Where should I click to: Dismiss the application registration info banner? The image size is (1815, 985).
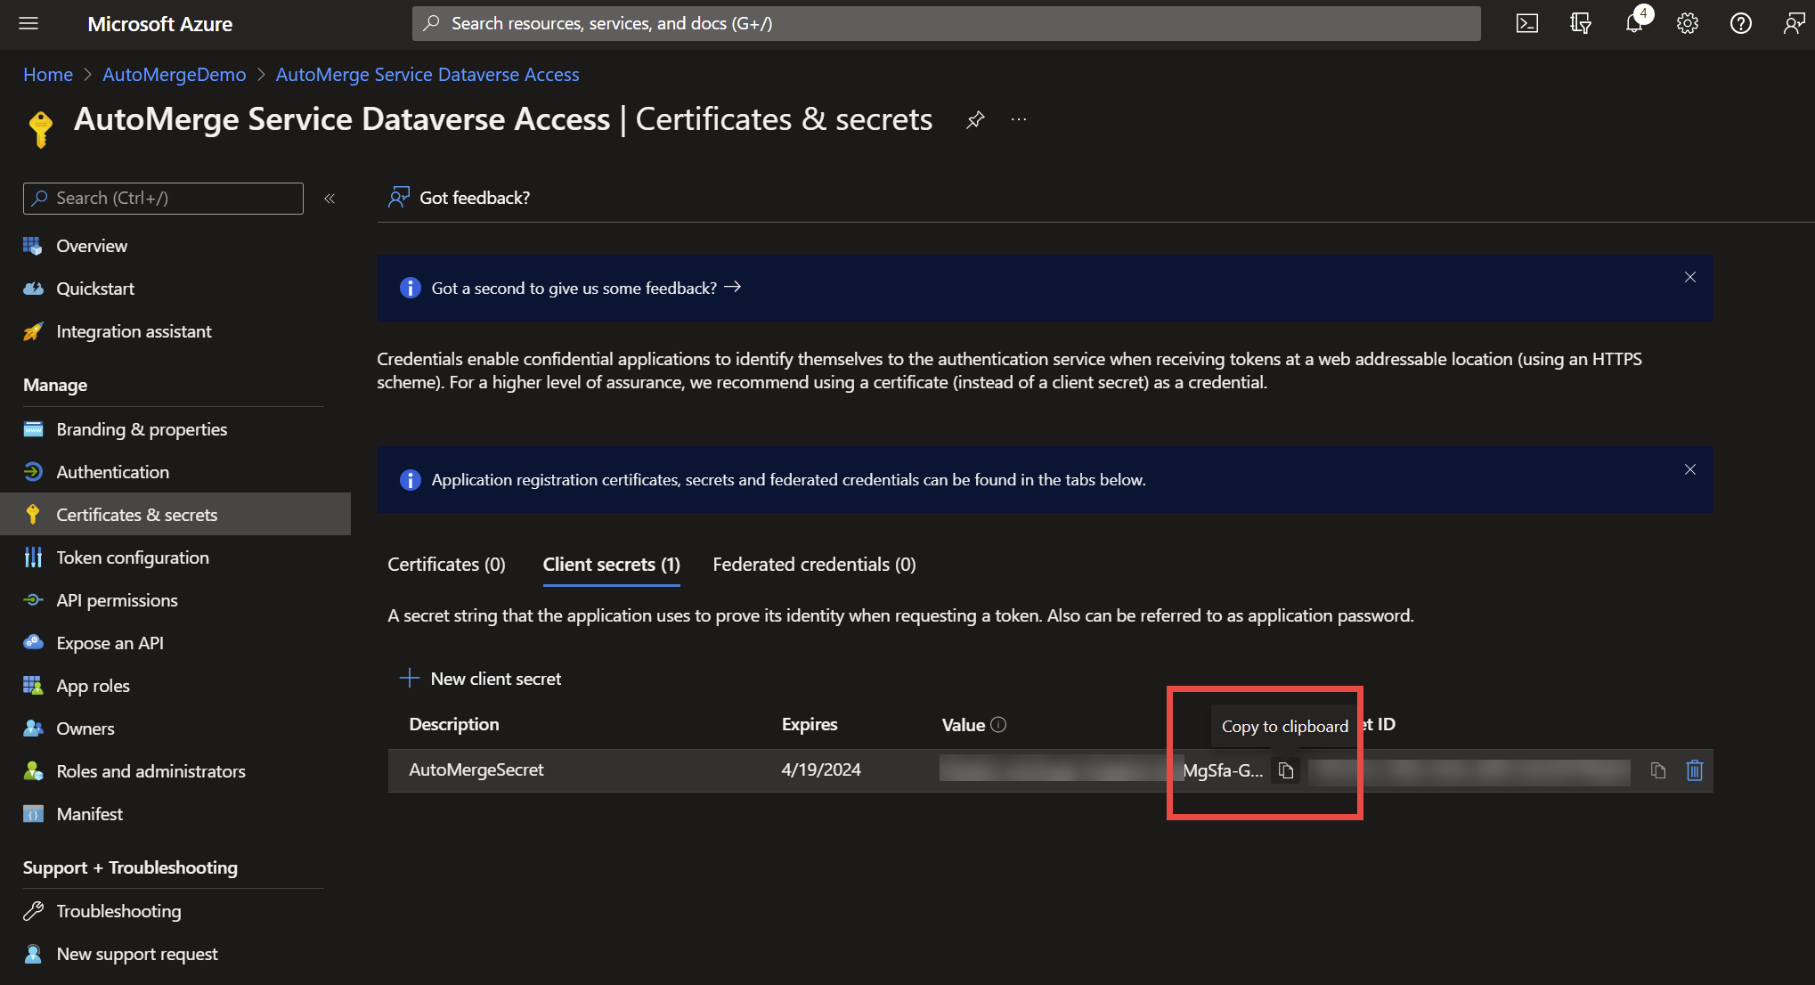[1690, 469]
